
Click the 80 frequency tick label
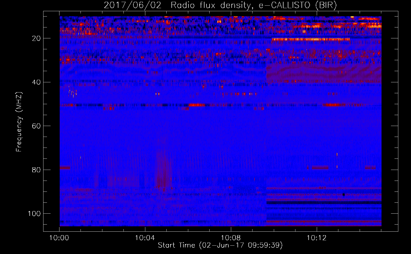(37, 170)
